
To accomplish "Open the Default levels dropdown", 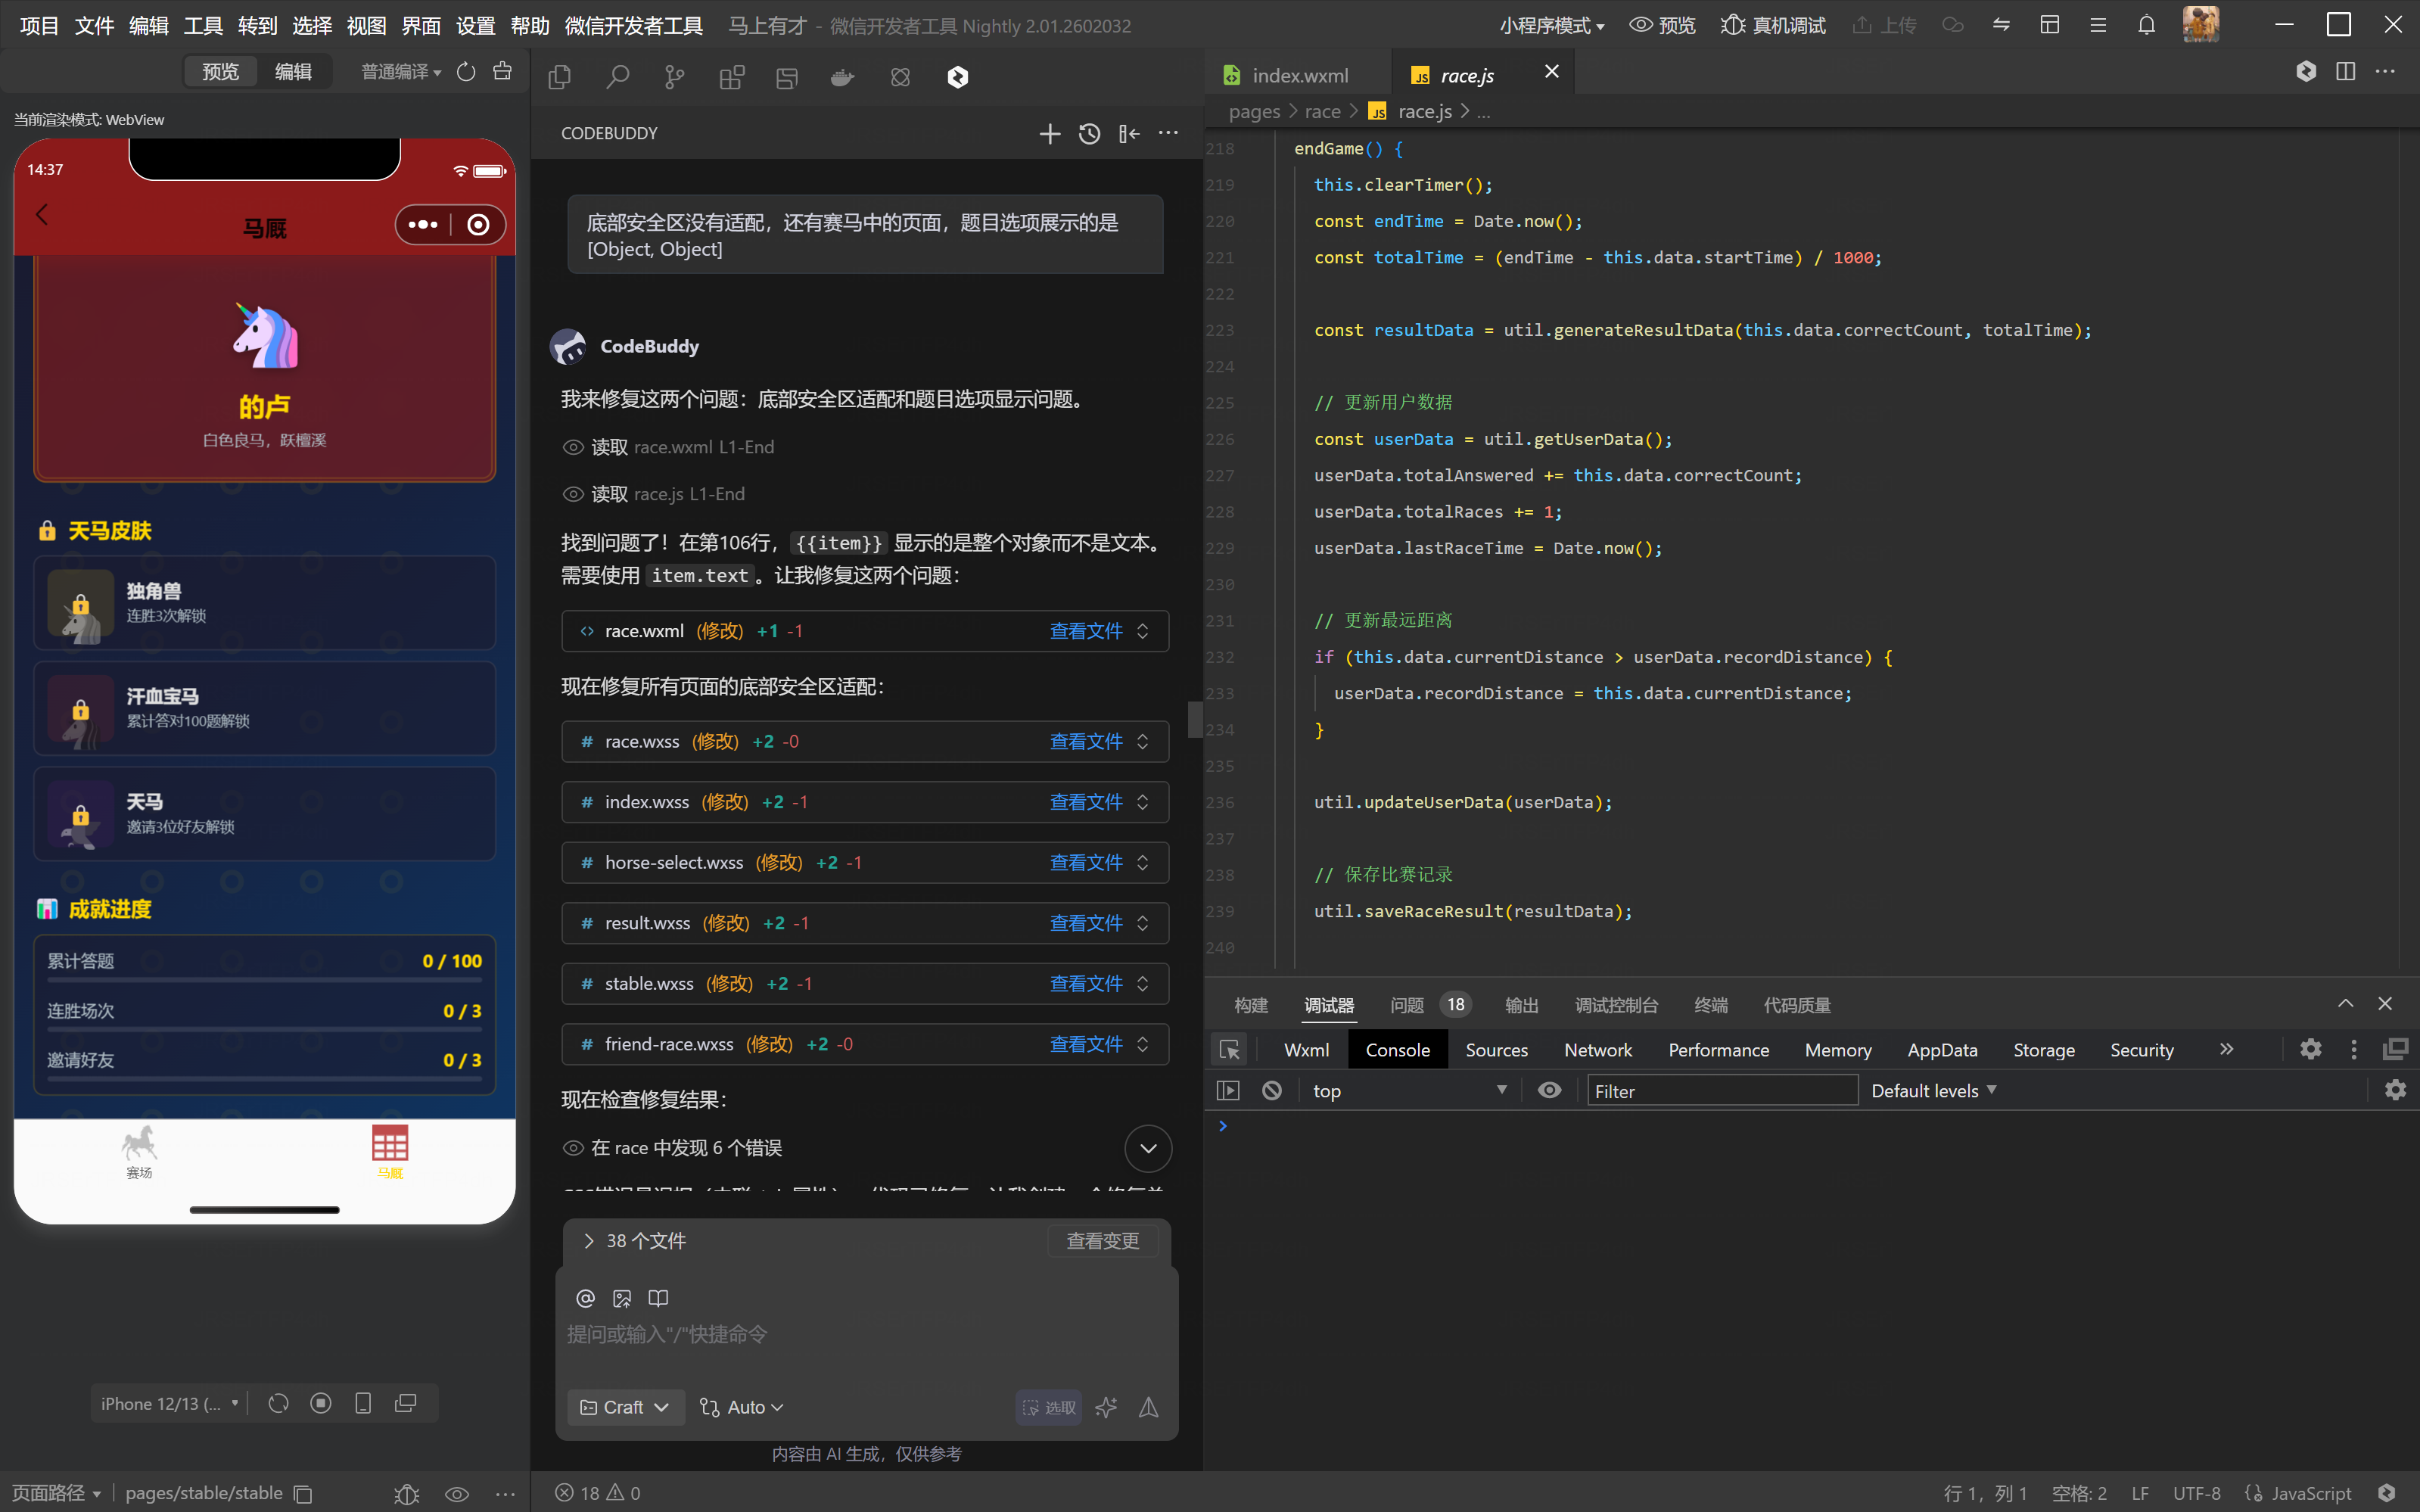I will click(x=1933, y=1090).
